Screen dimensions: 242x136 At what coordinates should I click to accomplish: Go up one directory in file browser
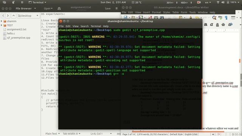[x=14, y=15]
